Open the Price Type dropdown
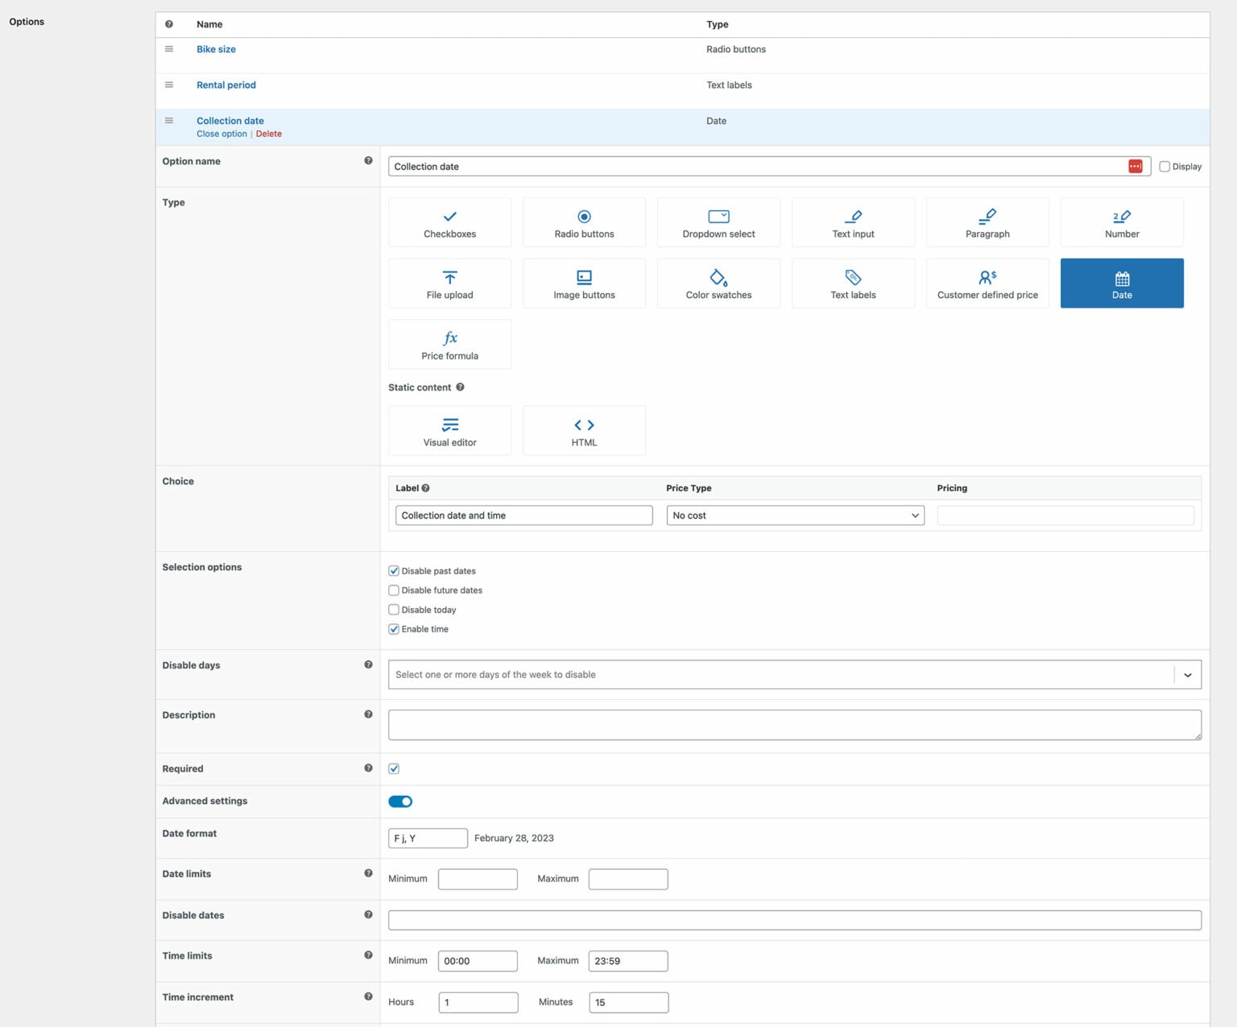1237x1027 pixels. (x=794, y=516)
